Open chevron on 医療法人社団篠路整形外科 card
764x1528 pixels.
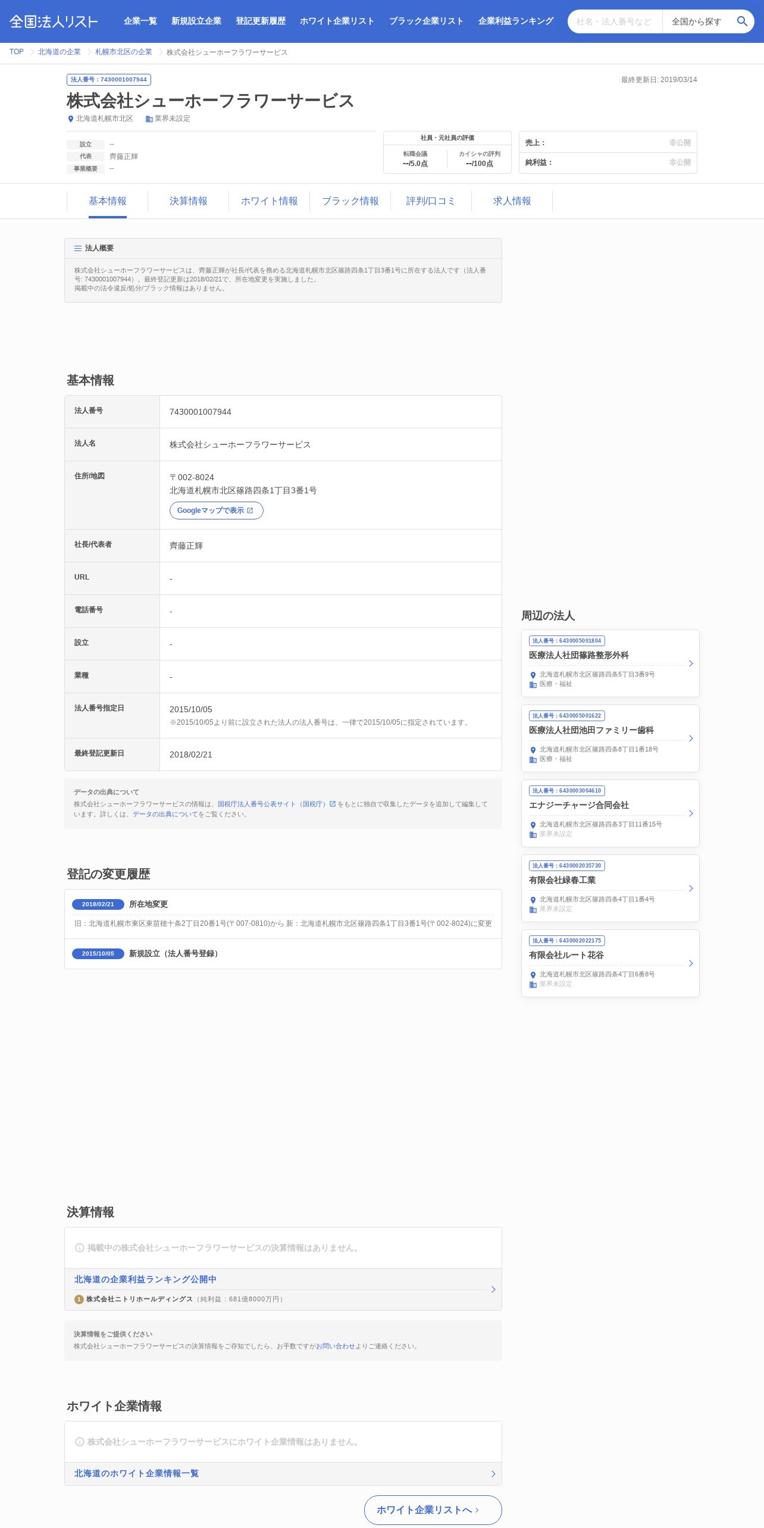point(691,663)
